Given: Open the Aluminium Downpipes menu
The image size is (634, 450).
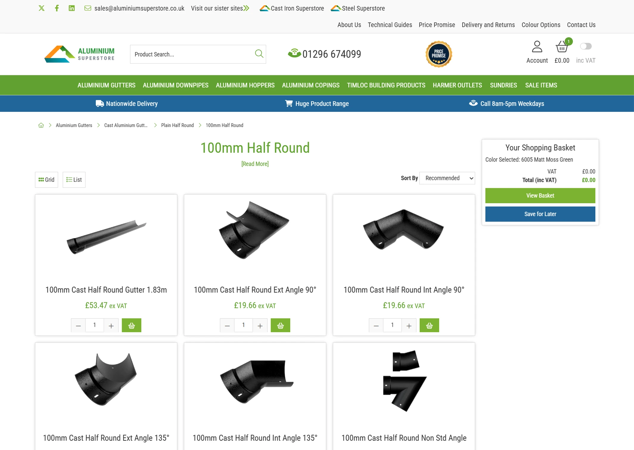Looking at the screenshot, I should (175, 85).
